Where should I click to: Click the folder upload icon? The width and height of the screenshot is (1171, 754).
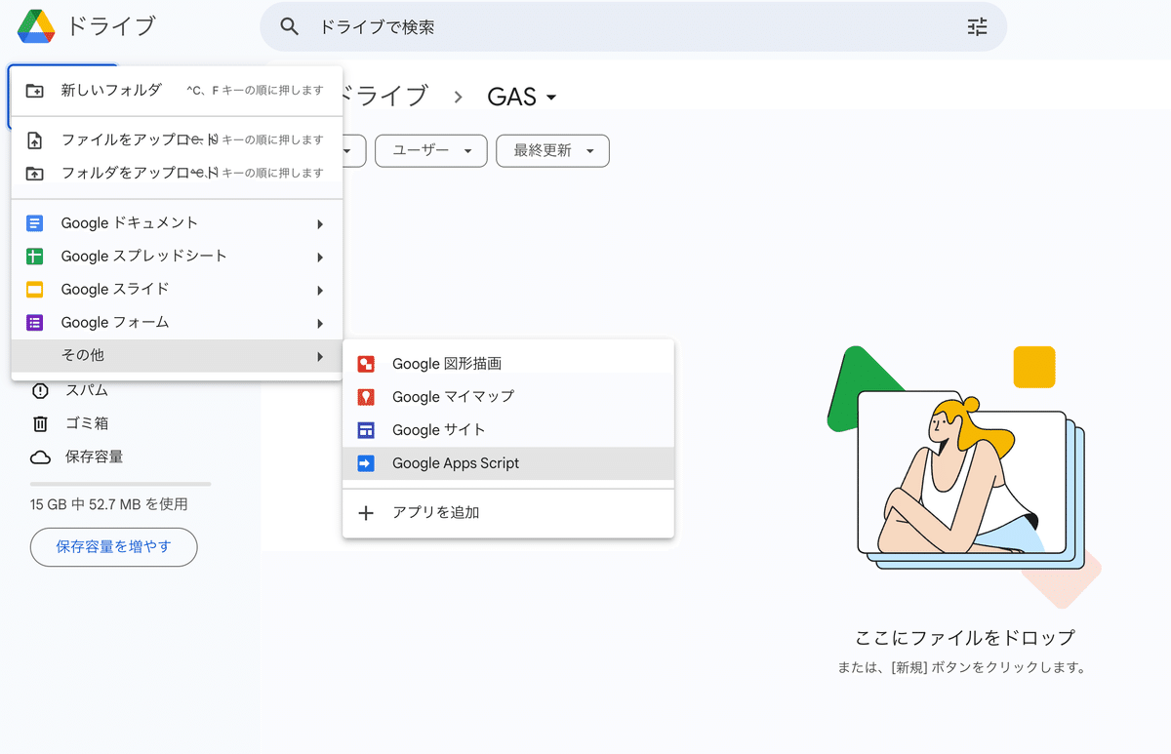click(35, 174)
